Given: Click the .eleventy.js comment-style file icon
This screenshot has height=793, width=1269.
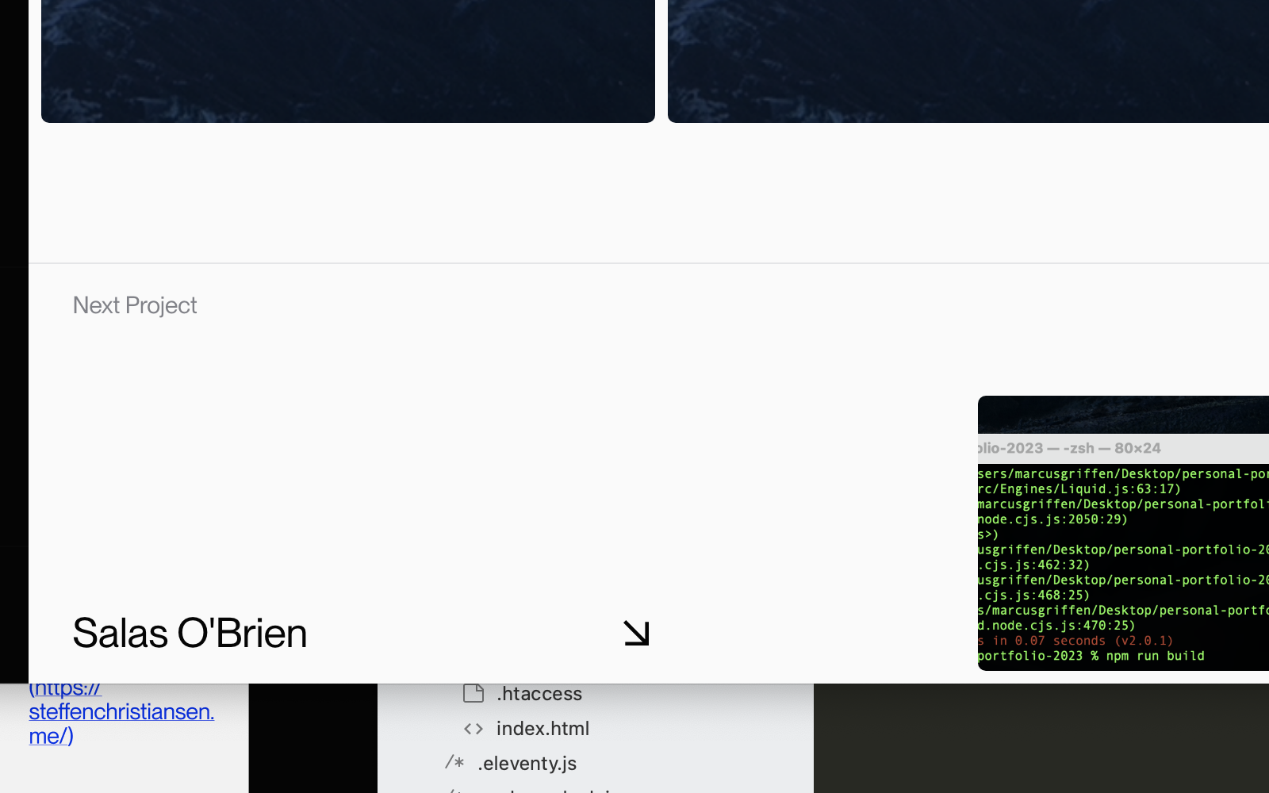Looking at the screenshot, I should click(454, 763).
